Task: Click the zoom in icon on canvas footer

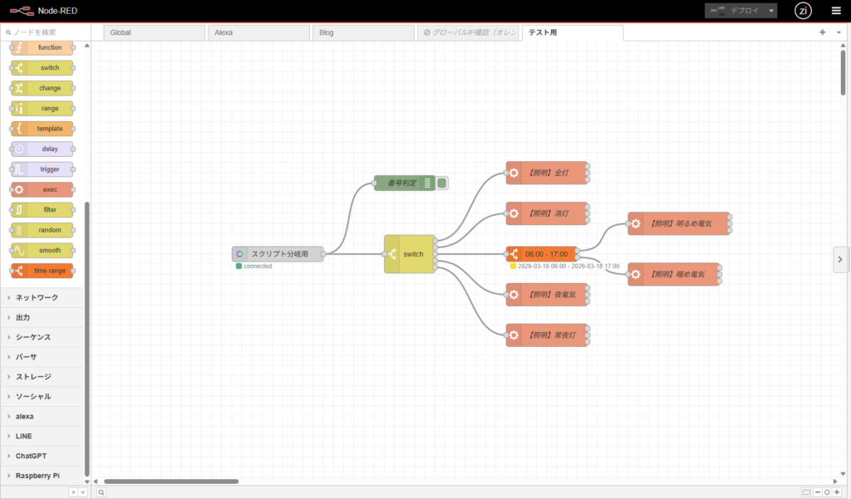Action: [x=838, y=492]
